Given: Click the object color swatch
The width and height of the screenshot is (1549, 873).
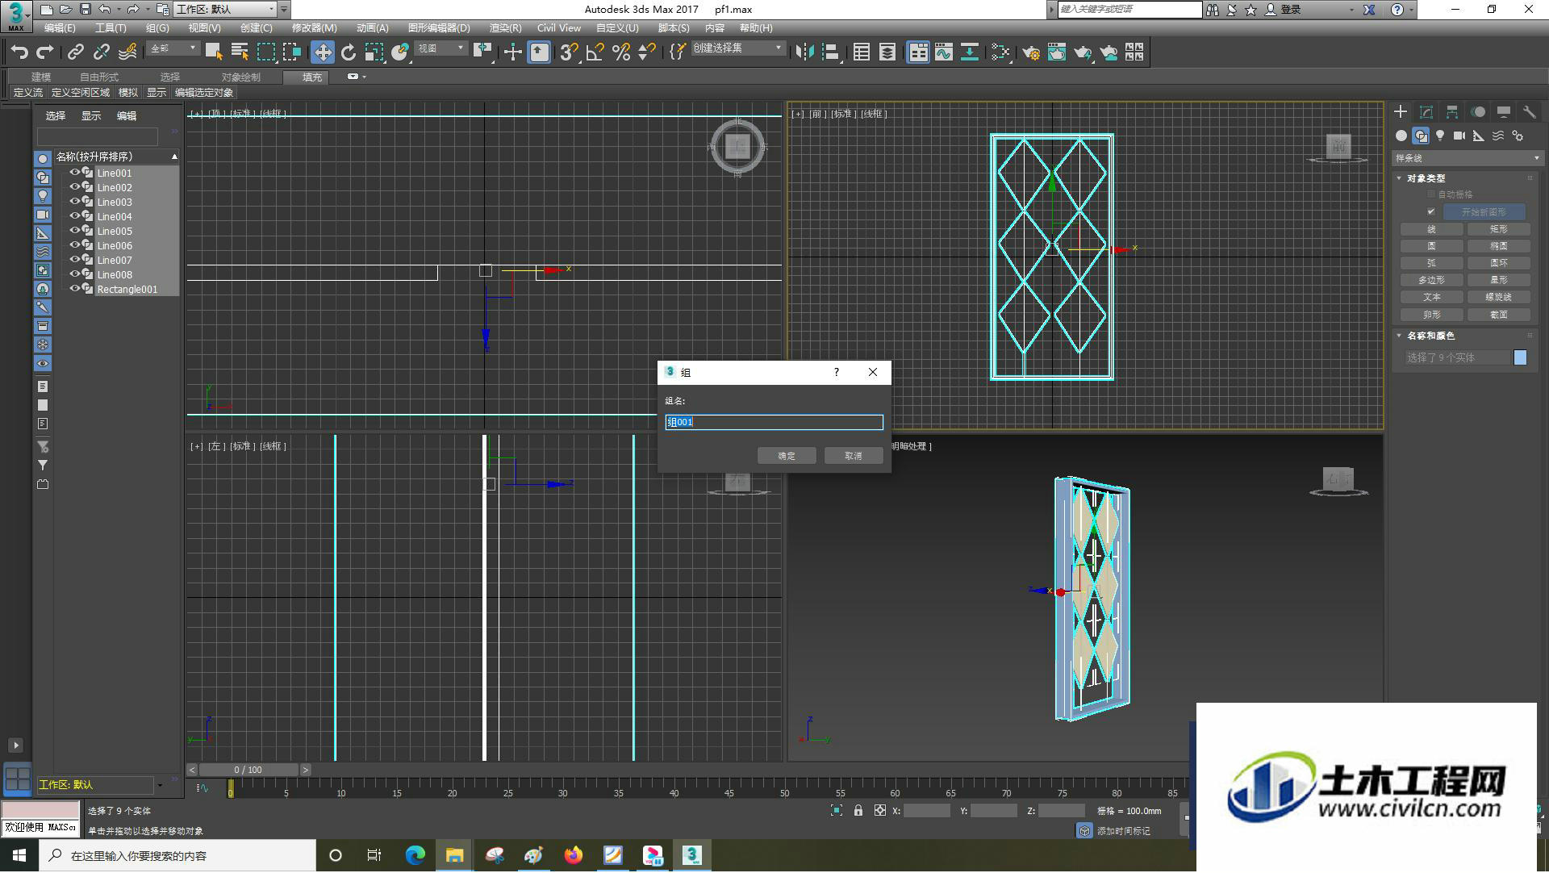Looking at the screenshot, I should coord(1520,357).
